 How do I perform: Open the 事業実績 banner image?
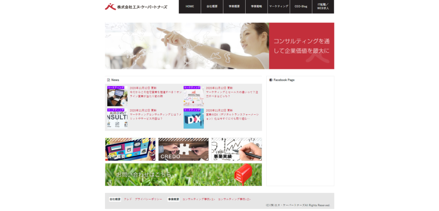[236, 149]
